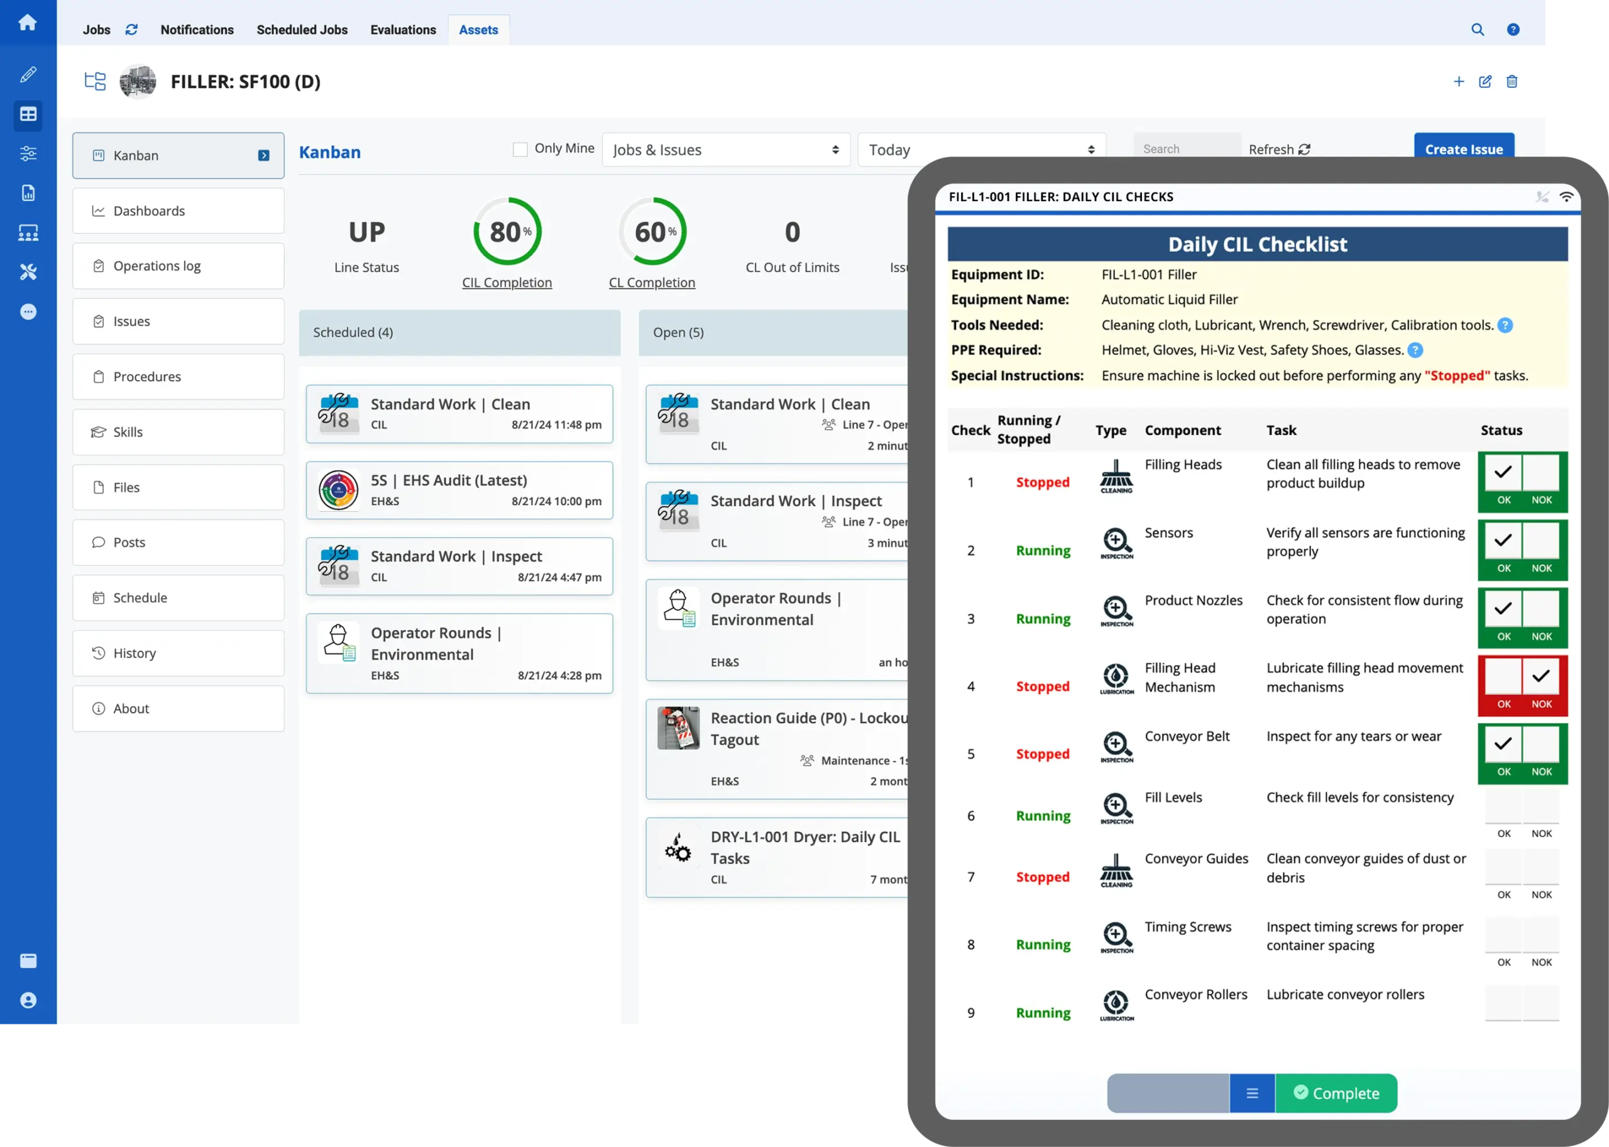Toggle OK for Product Nozzles check
Image resolution: width=1609 pixels, height=1147 pixels.
coord(1503,608)
